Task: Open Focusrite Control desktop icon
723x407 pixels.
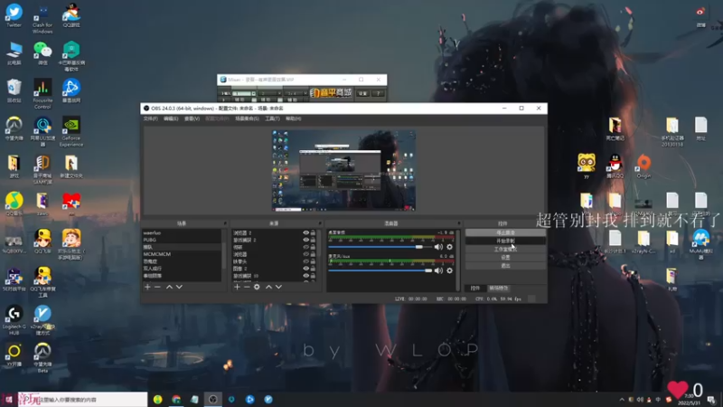Action: pyautogui.click(x=42, y=94)
